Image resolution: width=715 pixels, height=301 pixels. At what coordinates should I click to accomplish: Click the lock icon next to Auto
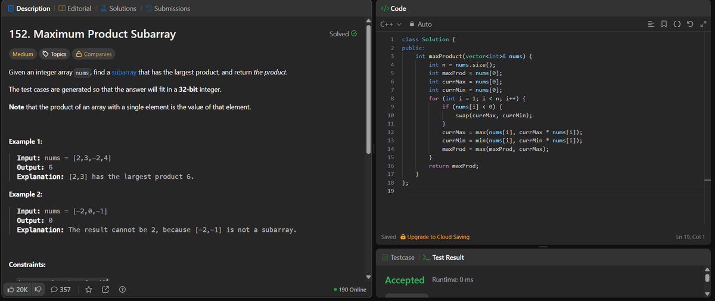coord(411,24)
